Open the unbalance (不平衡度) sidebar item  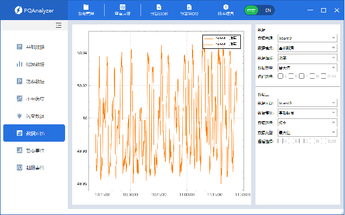tap(34, 99)
